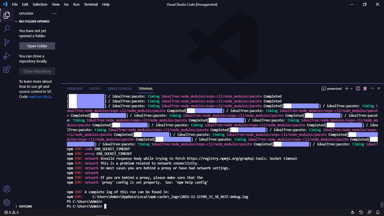
Task: Click the warnings count in status bar
Action: [15, 212]
